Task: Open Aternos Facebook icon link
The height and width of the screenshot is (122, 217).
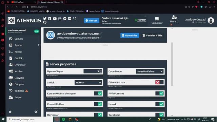Action: pos(50,19)
